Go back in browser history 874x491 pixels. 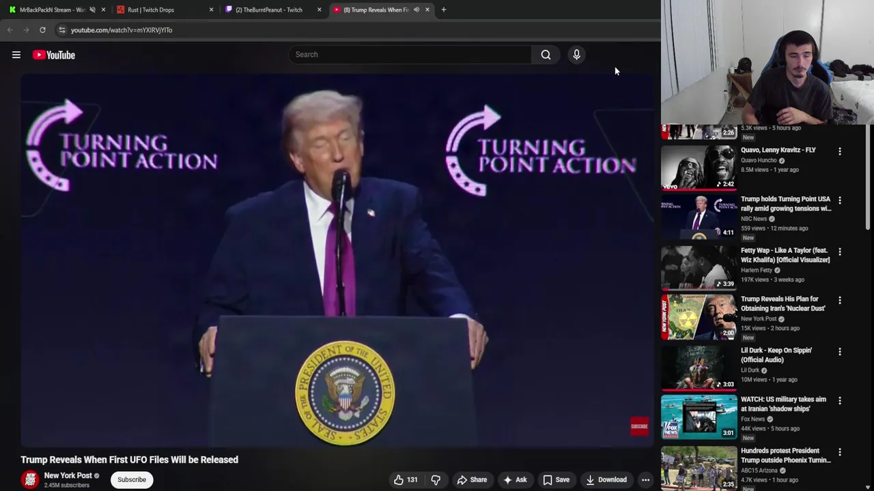pos(10,30)
